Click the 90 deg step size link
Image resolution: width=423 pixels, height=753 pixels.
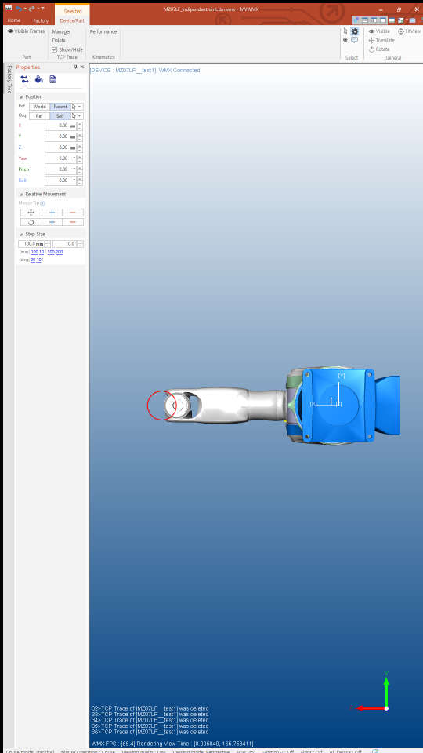tap(33, 260)
